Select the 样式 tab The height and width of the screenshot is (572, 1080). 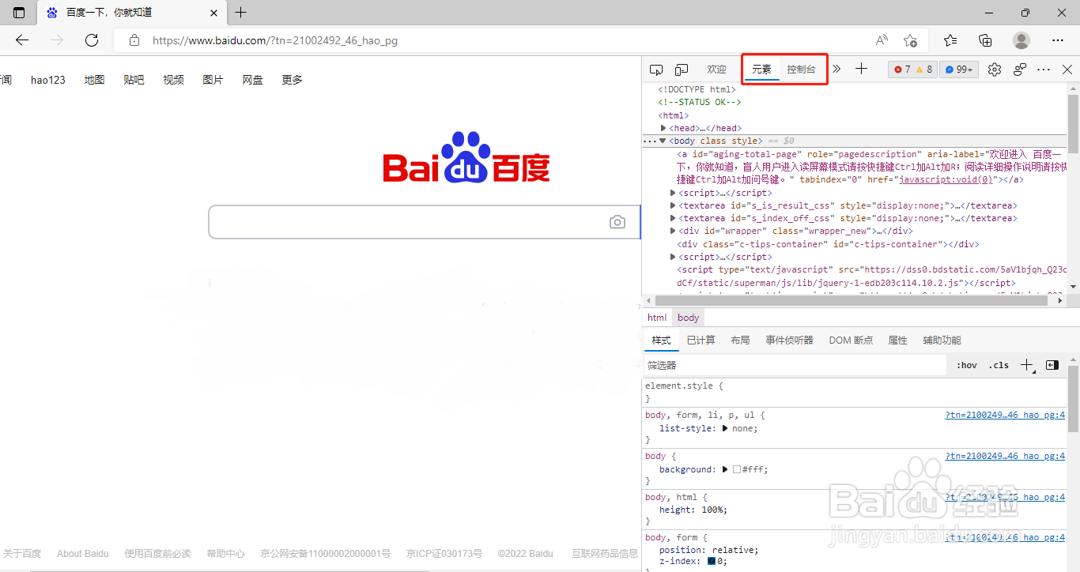pos(661,341)
